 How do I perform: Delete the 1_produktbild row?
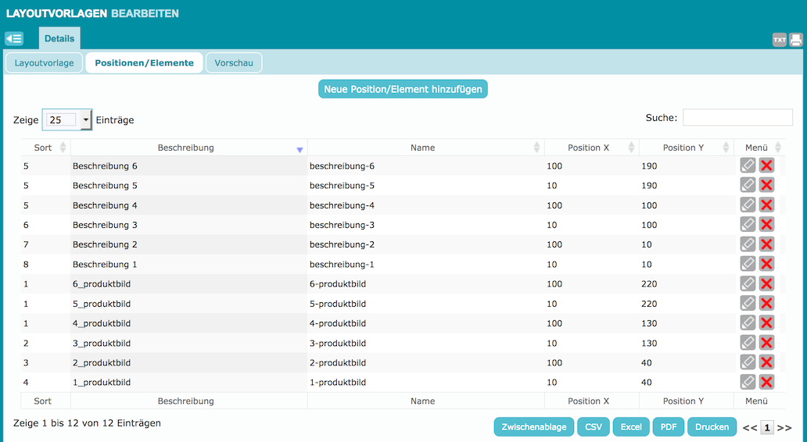pos(766,382)
